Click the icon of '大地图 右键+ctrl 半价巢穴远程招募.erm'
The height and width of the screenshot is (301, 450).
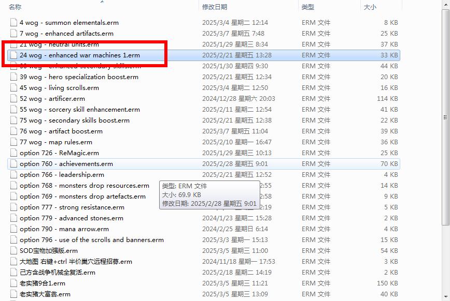pyautogui.click(x=13, y=262)
